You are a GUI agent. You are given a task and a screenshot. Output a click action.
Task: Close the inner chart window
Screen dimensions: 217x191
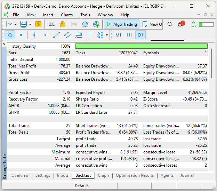212,15
